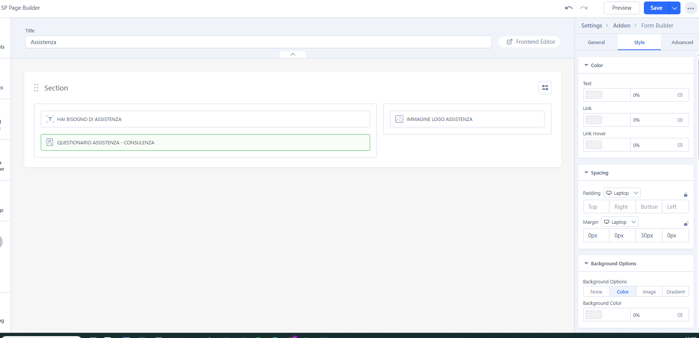The height and width of the screenshot is (338, 699).
Task: Toggle the Margin lock icon
Action: (x=686, y=224)
